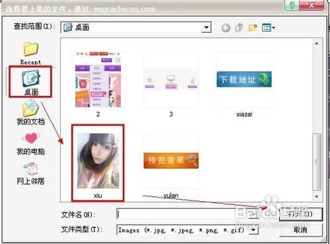The image size is (330, 244).
Task: Expand the 文件名 history dropdown arrow
Action: click(x=253, y=214)
